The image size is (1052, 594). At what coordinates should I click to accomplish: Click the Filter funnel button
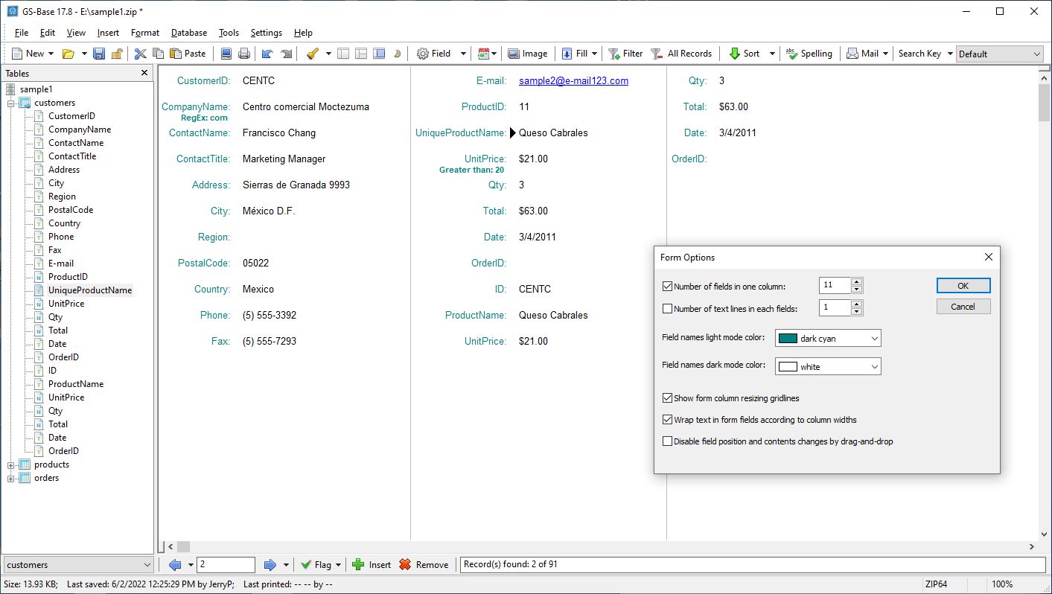(x=625, y=54)
